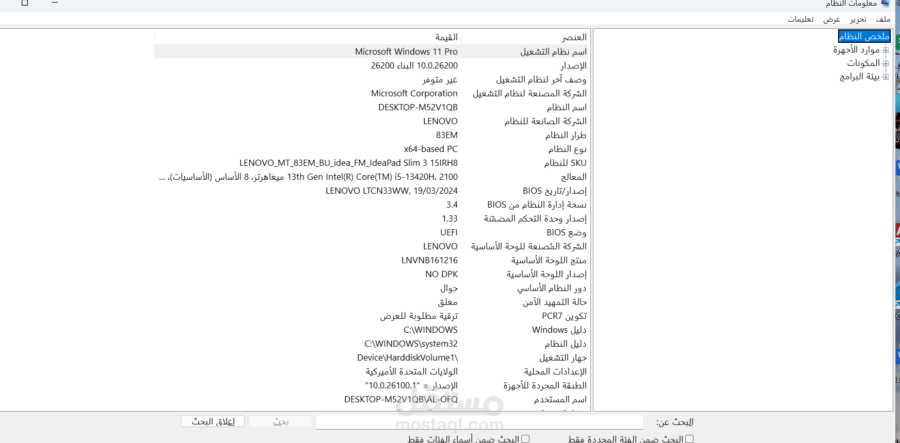This screenshot has width=900, height=443.
Task: Select حالة التمهيد الآمن row
Action: point(554,302)
